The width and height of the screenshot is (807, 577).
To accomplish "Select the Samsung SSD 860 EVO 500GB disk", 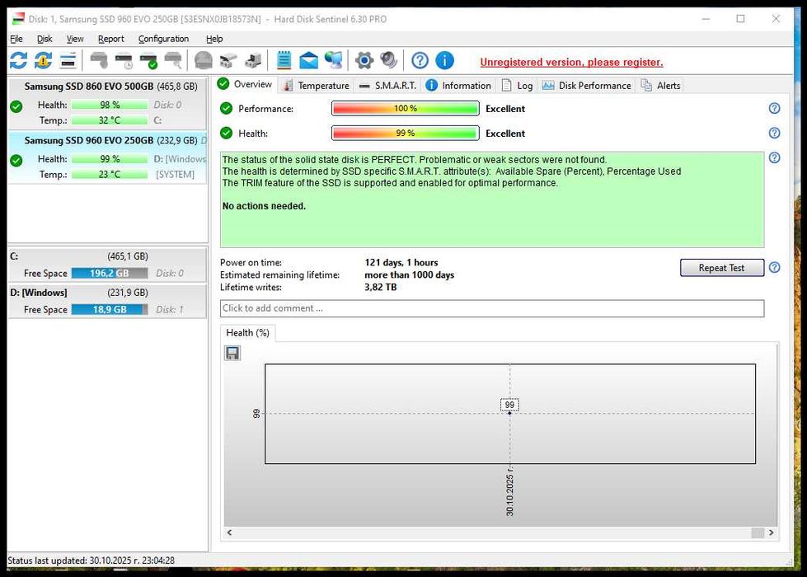I will tap(107, 103).
